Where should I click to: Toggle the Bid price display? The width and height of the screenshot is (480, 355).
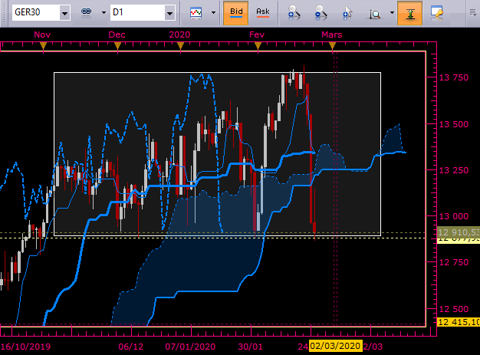236,12
